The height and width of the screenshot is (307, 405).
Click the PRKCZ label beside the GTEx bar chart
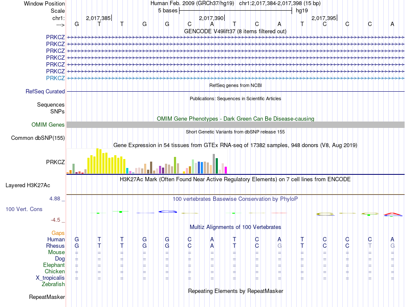[x=55, y=162]
